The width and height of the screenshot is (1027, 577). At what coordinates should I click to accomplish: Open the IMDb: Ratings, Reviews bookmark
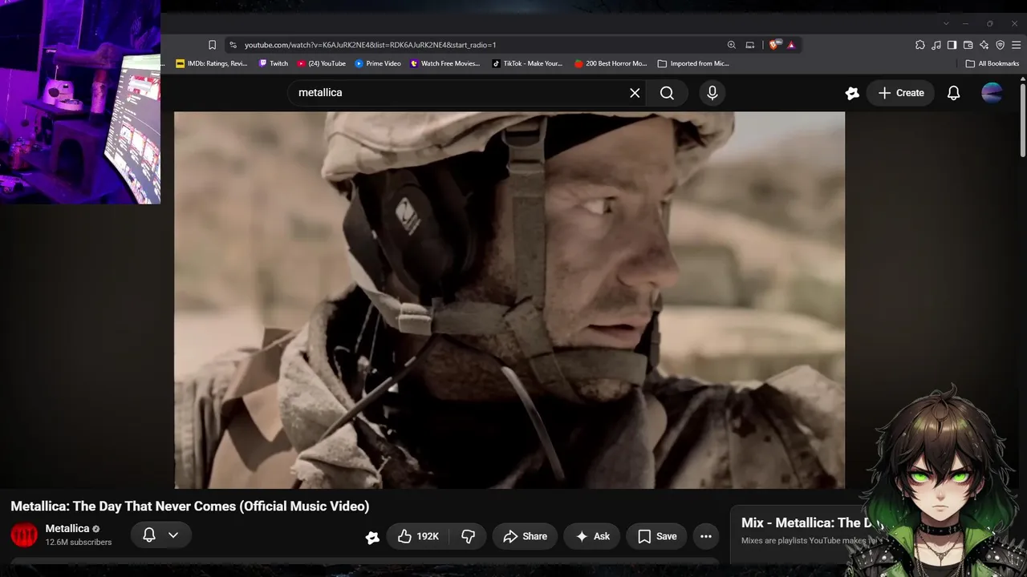[212, 63]
